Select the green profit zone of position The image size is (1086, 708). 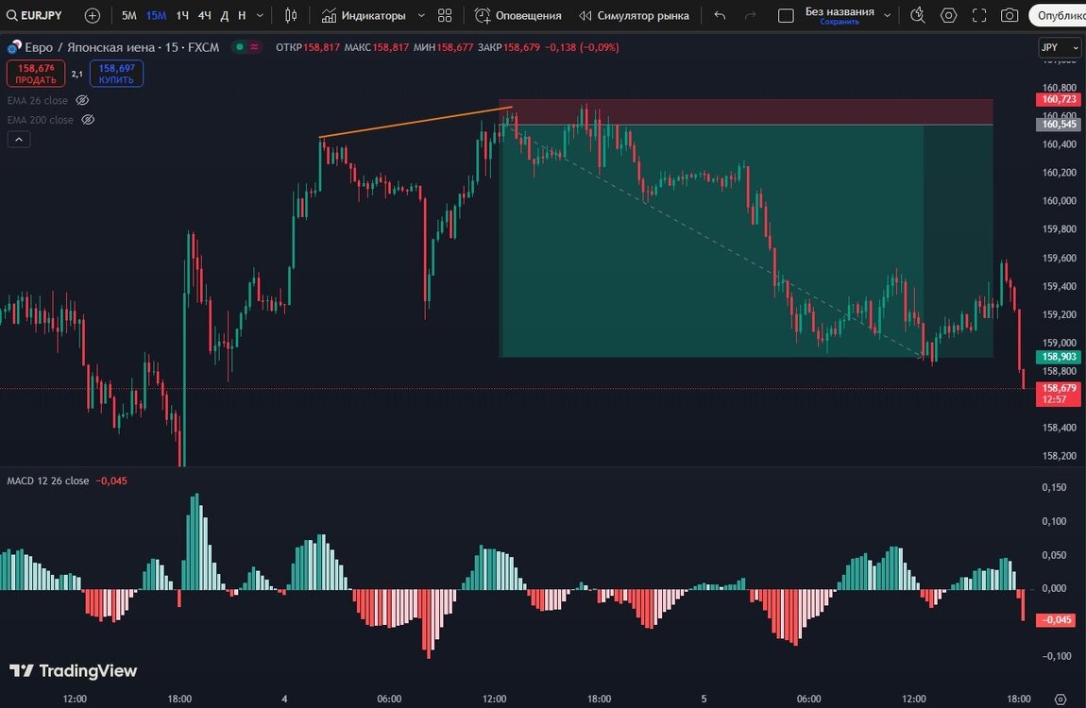click(746, 241)
